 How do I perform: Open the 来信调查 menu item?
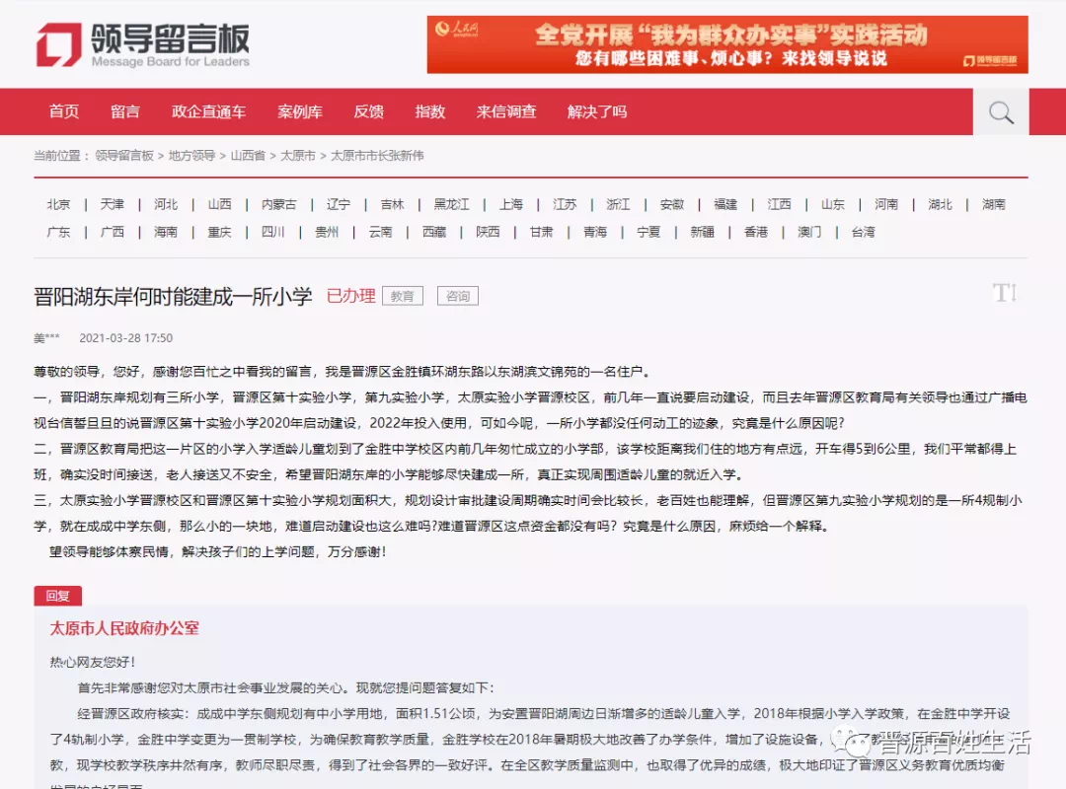pyautogui.click(x=506, y=111)
